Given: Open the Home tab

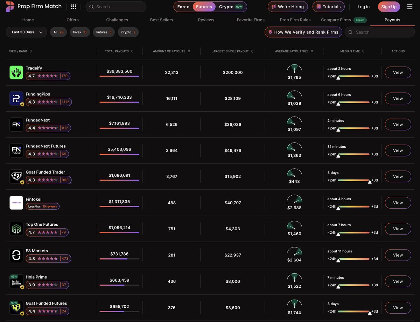Looking at the screenshot, I should (28, 20).
